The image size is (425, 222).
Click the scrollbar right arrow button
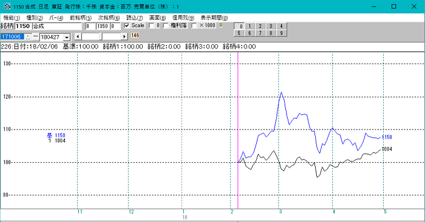click(x=124, y=36)
